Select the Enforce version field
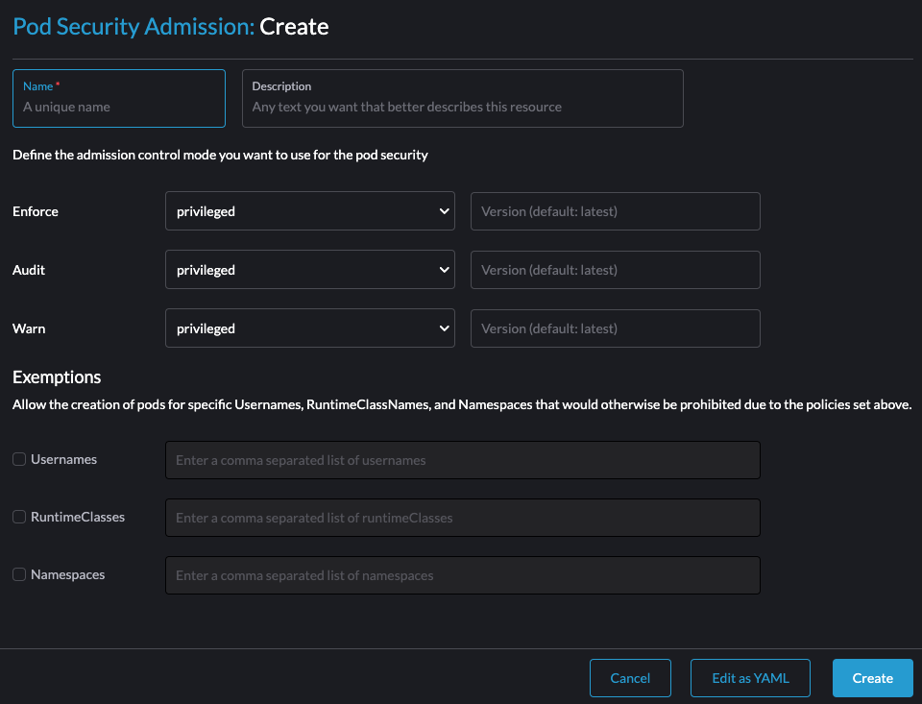The width and height of the screenshot is (922, 704). 615,211
